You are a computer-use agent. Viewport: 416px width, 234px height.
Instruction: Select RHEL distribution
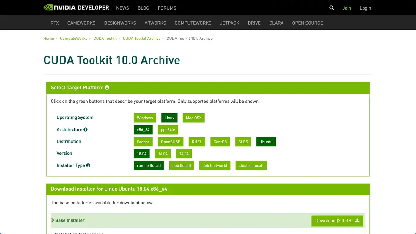pyautogui.click(x=197, y=142)
